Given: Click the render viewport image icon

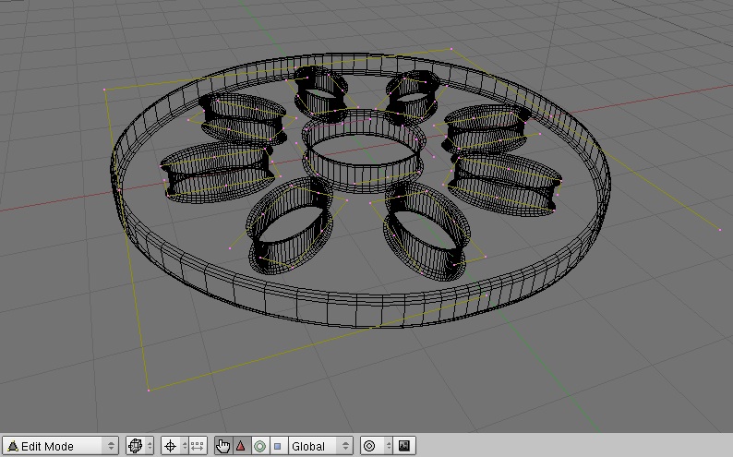Looking at the screenshot, I should pos(404,446).
